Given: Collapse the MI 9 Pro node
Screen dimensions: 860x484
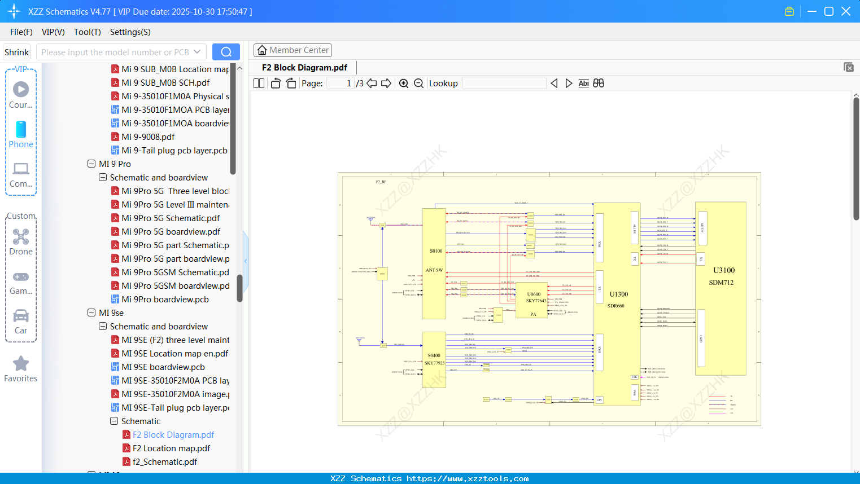Looking at the screenshot, I should click(91, 164).
